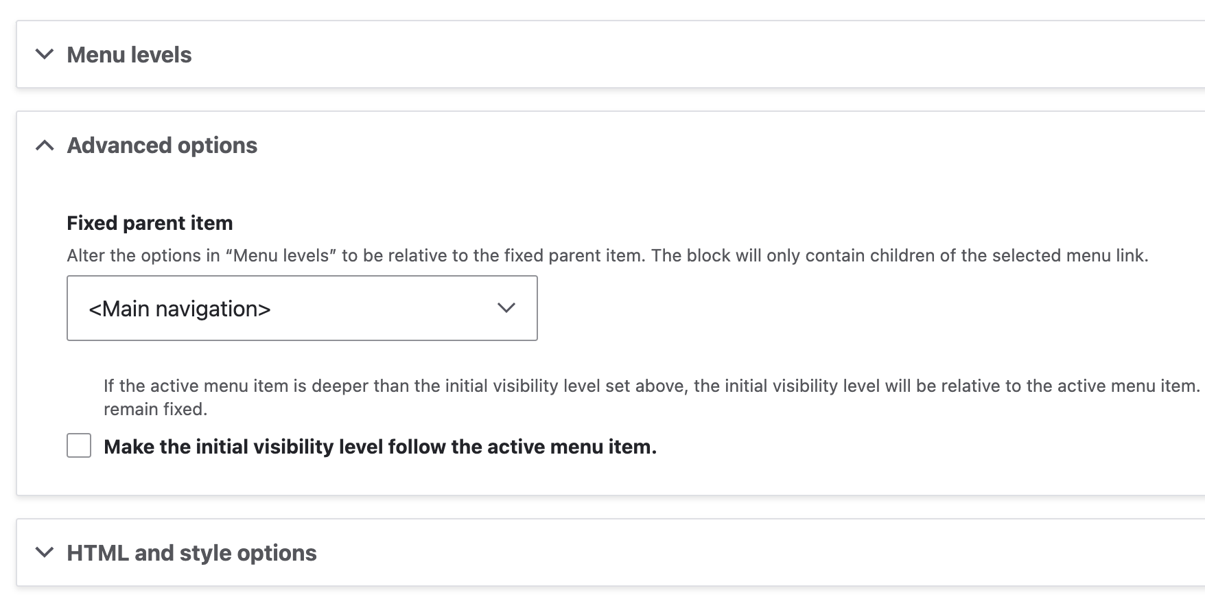Click the Fixed parent item field label
1205x608 pixels.
150,223
